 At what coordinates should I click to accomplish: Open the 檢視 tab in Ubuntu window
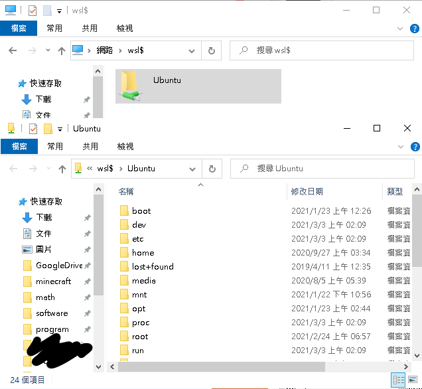[x=125, y=146]
